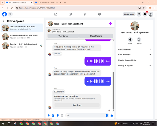The image size is (157, 126).
Task: Open the Reels video icon in top nav
Action: (x=70, y=14)
